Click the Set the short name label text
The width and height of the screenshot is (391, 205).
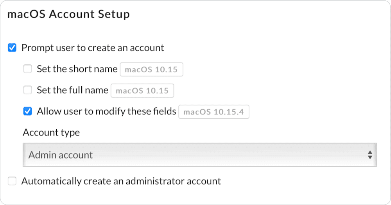pyautogui.click(x=77, y=69)
